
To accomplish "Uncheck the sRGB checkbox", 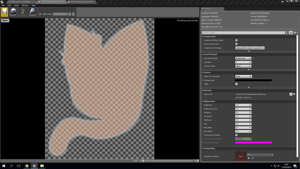I will click(x=236, y=84).
